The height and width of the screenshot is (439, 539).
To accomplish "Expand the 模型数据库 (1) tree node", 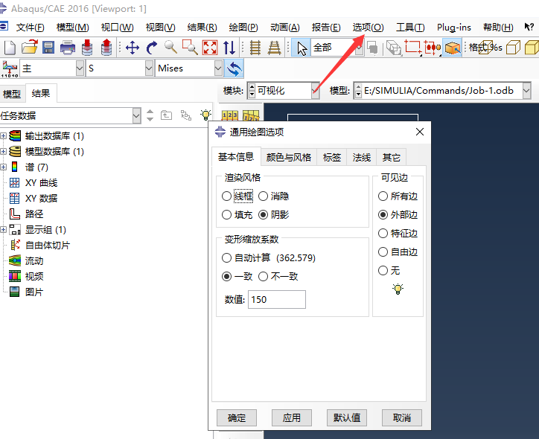I will (x=3, y=152).
